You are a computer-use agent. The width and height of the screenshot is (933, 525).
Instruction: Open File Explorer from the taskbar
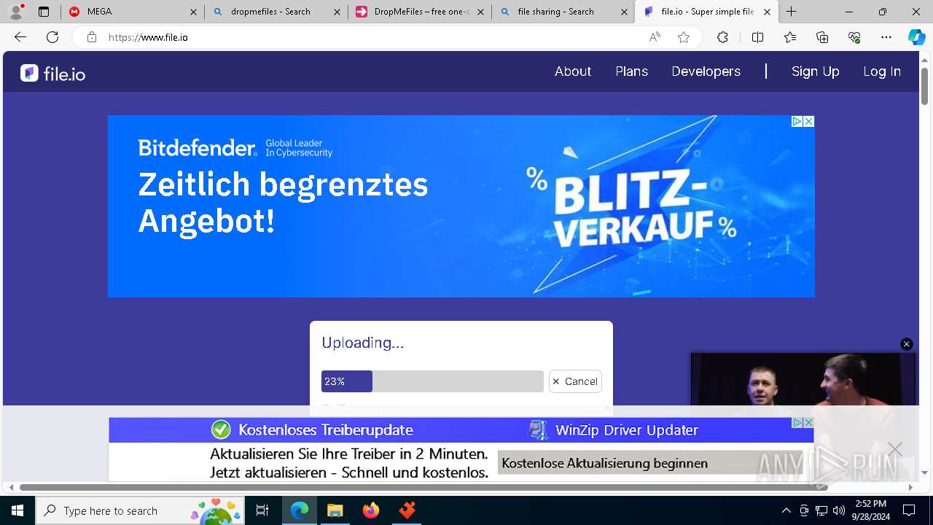(x=335, y=510)
